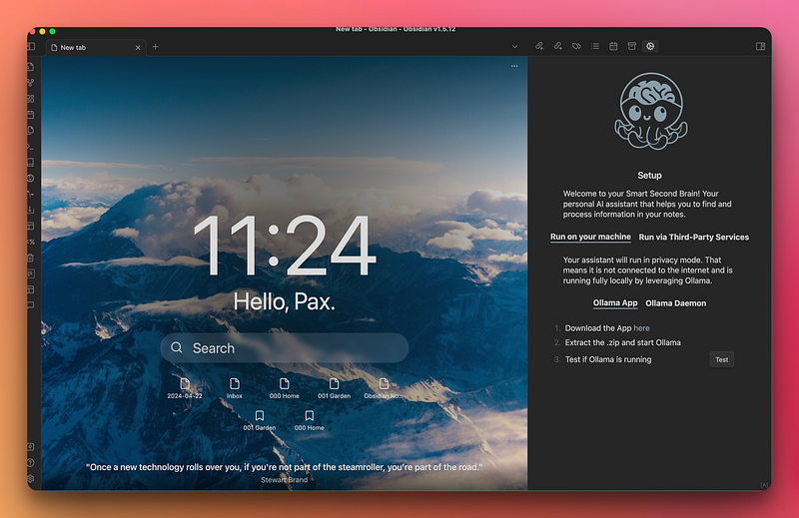The width and height of the screenshot is (799, 518).
Task: Select Smart Second Brain sidebar tab icon
Action: 650,46
